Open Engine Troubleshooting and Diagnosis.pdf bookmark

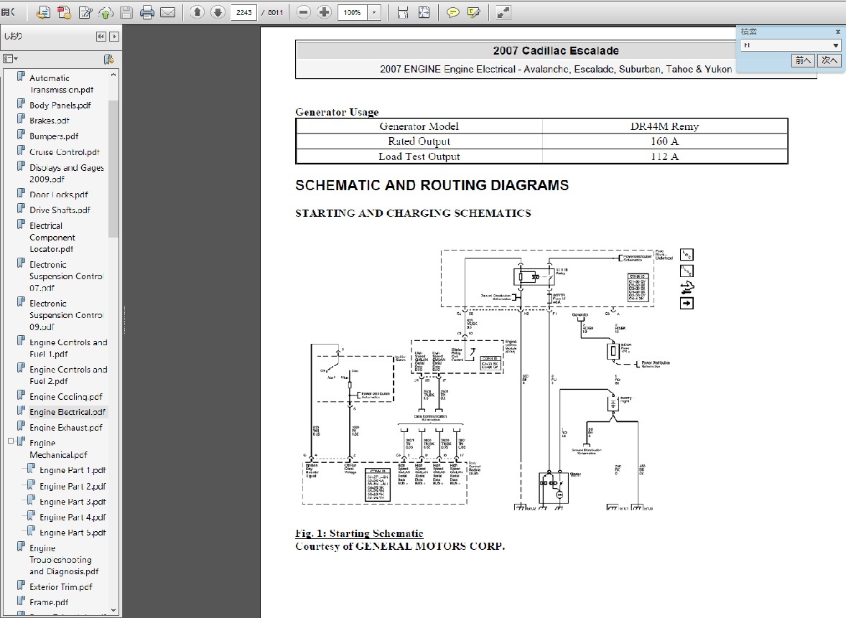click(64, 560)
